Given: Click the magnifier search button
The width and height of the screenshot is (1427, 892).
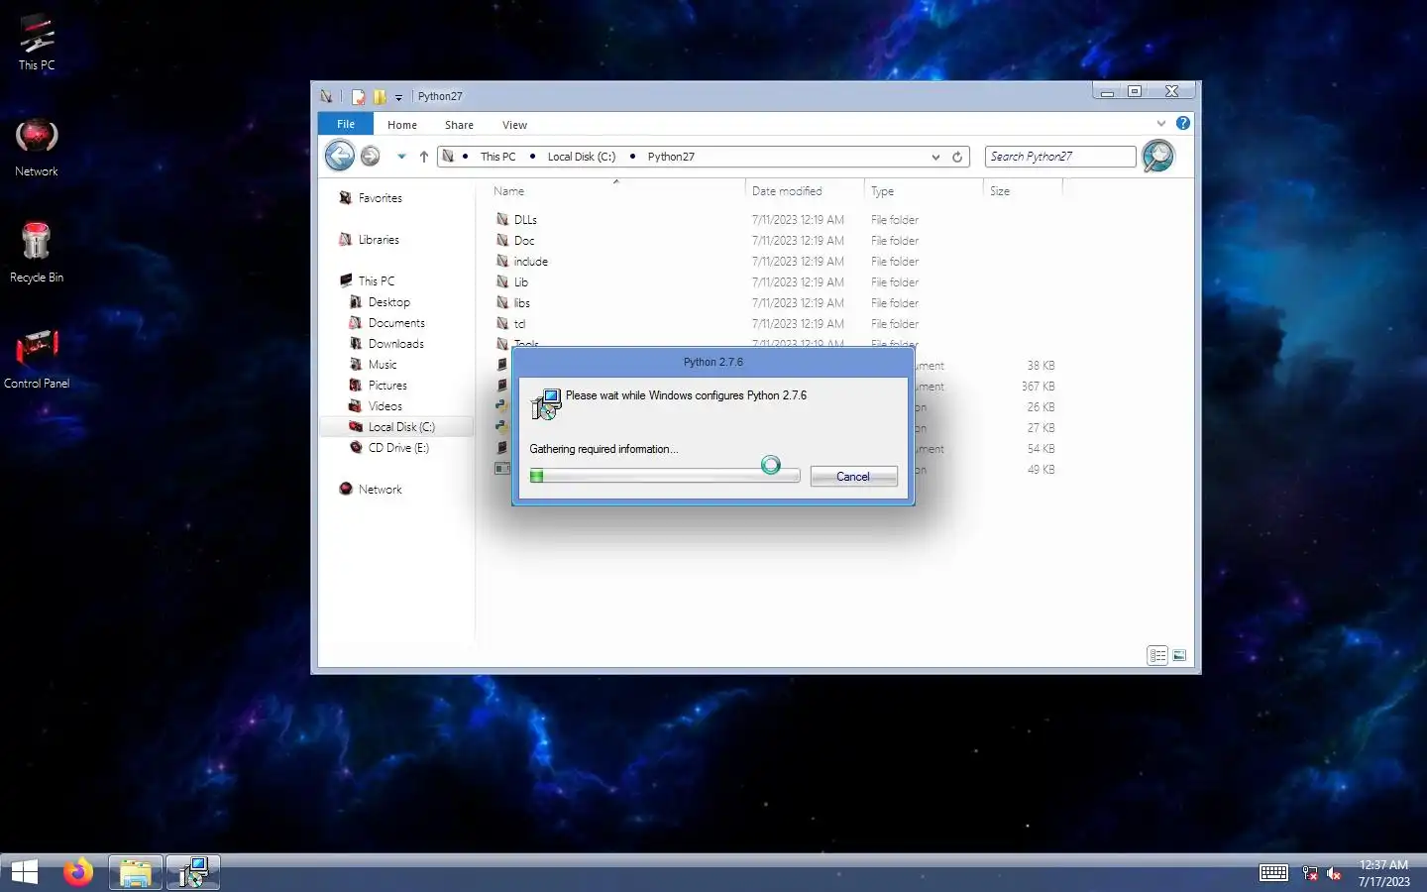Looking at the screenshot, I should pyautogui.click(x=1157, y=156).
